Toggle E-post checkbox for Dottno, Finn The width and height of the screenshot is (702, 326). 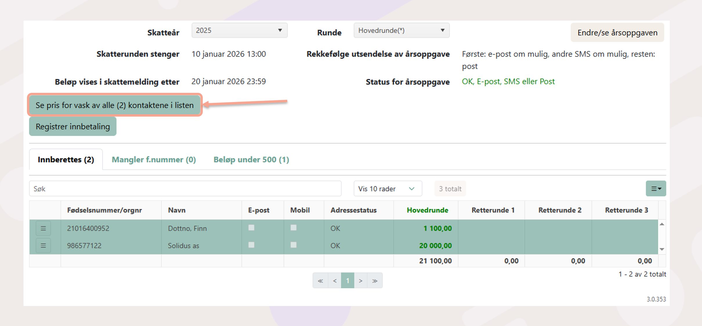click(x=251, y=228)
